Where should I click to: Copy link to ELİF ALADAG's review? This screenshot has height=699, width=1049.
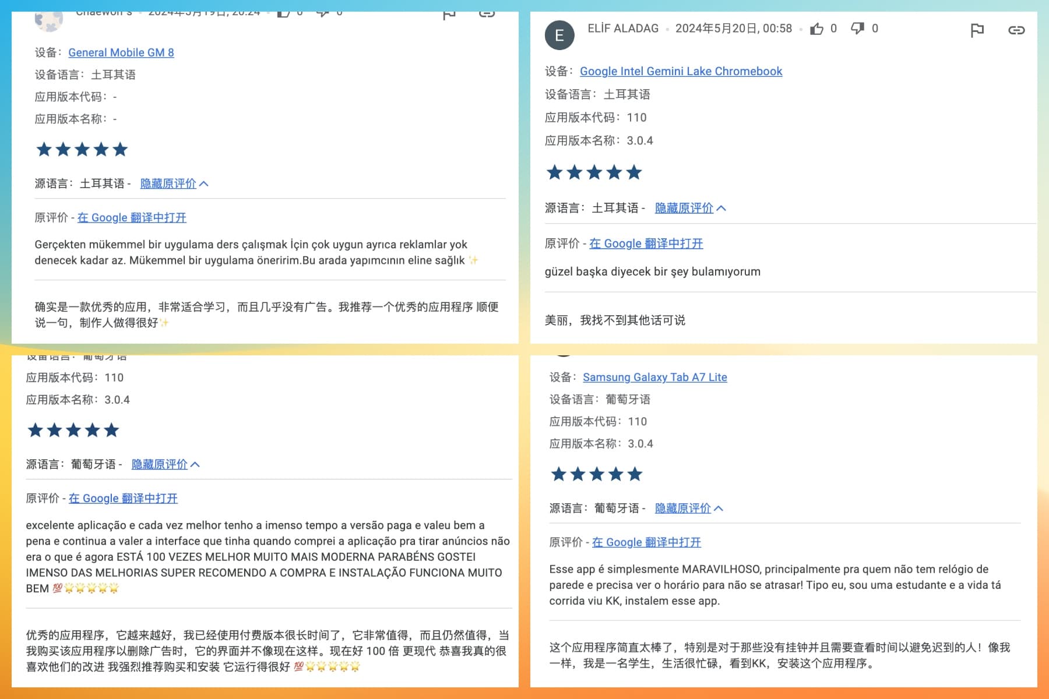click(x=1016, y=30)
